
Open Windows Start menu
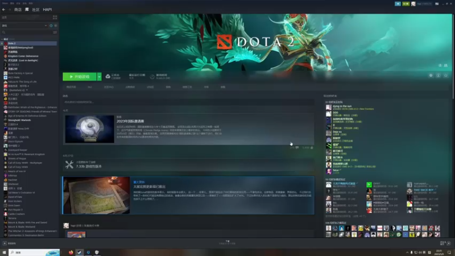[x=4, y=253]
